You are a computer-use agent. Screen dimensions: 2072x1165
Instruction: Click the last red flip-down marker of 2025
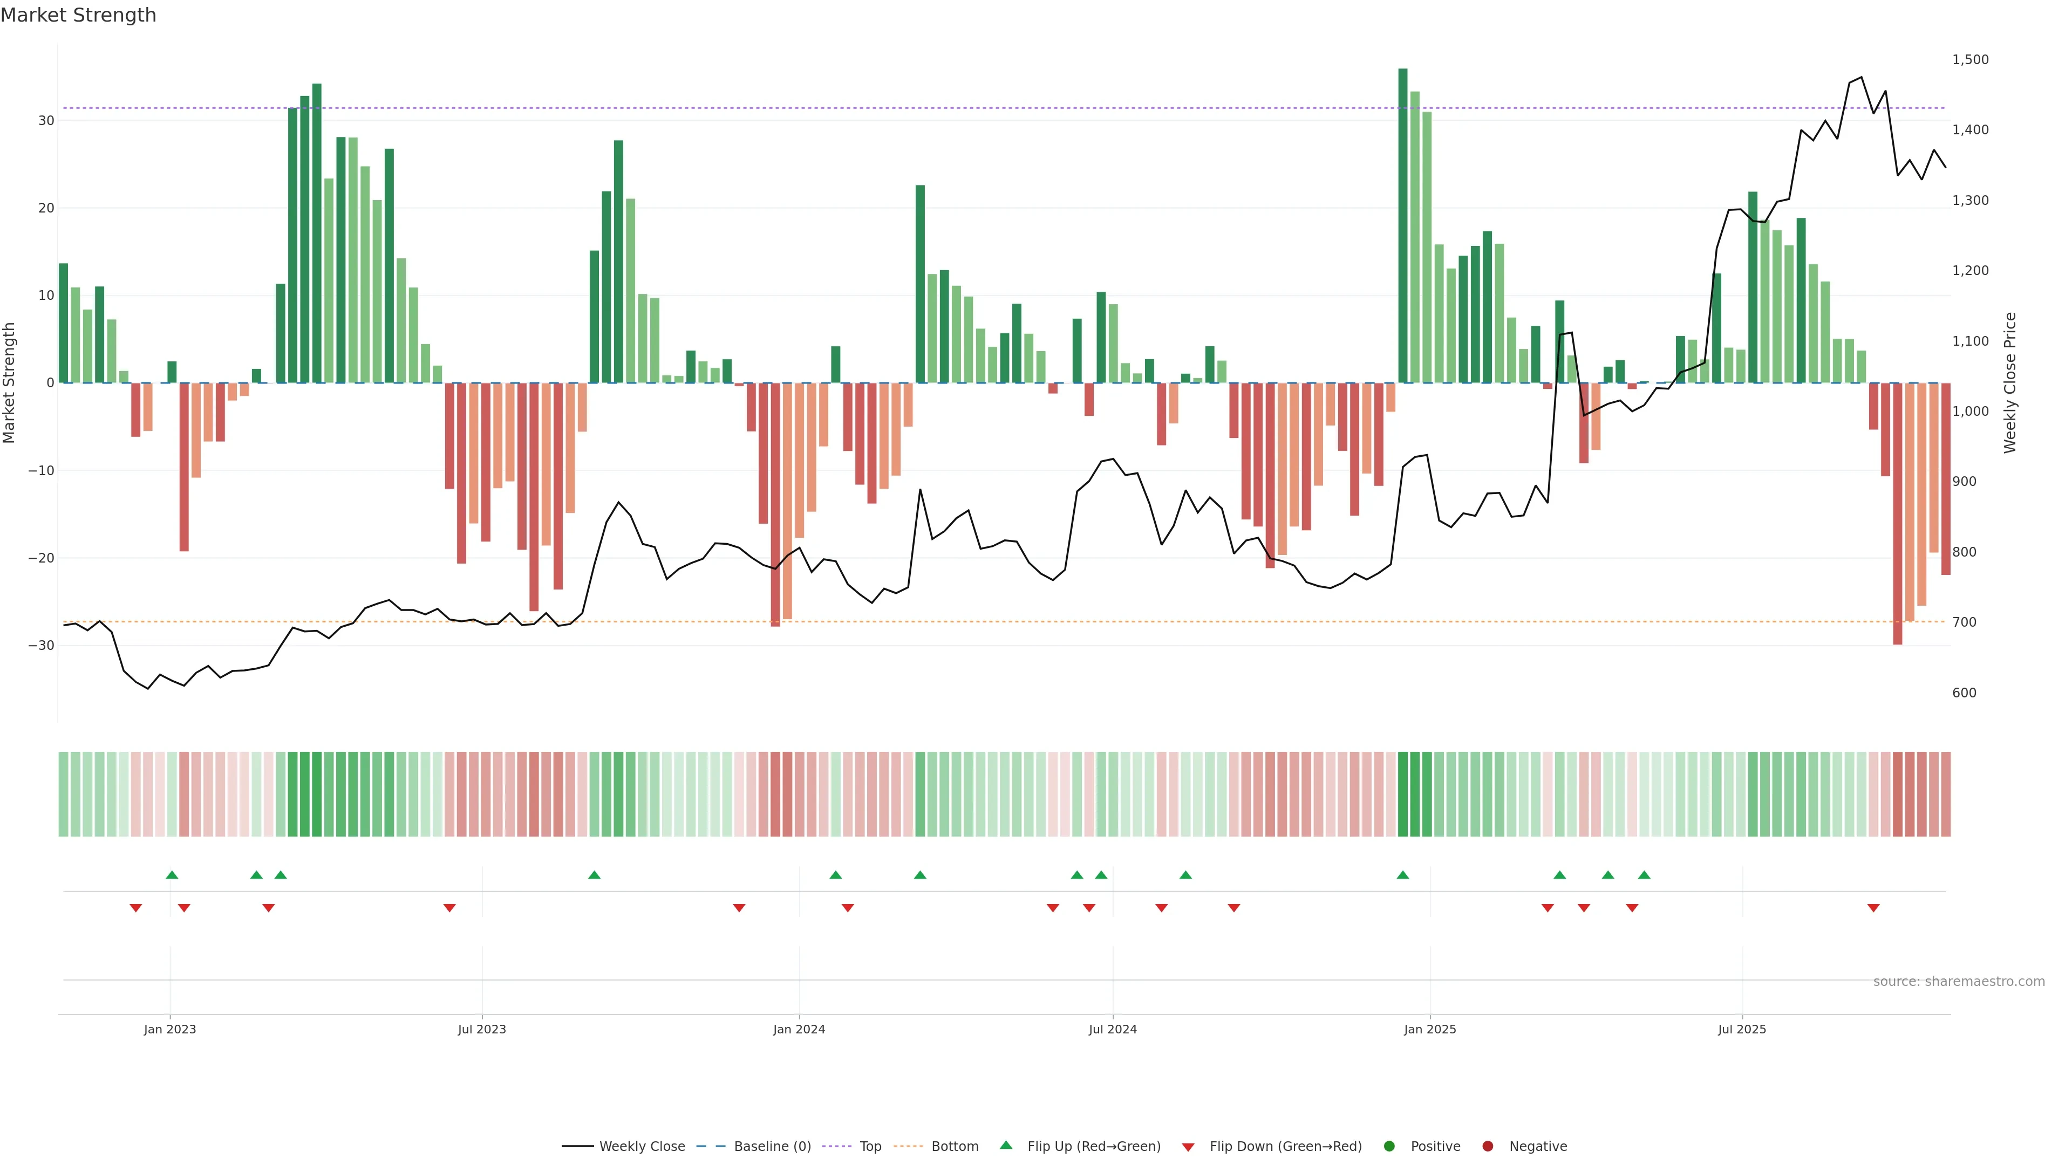coord(1873,908)
